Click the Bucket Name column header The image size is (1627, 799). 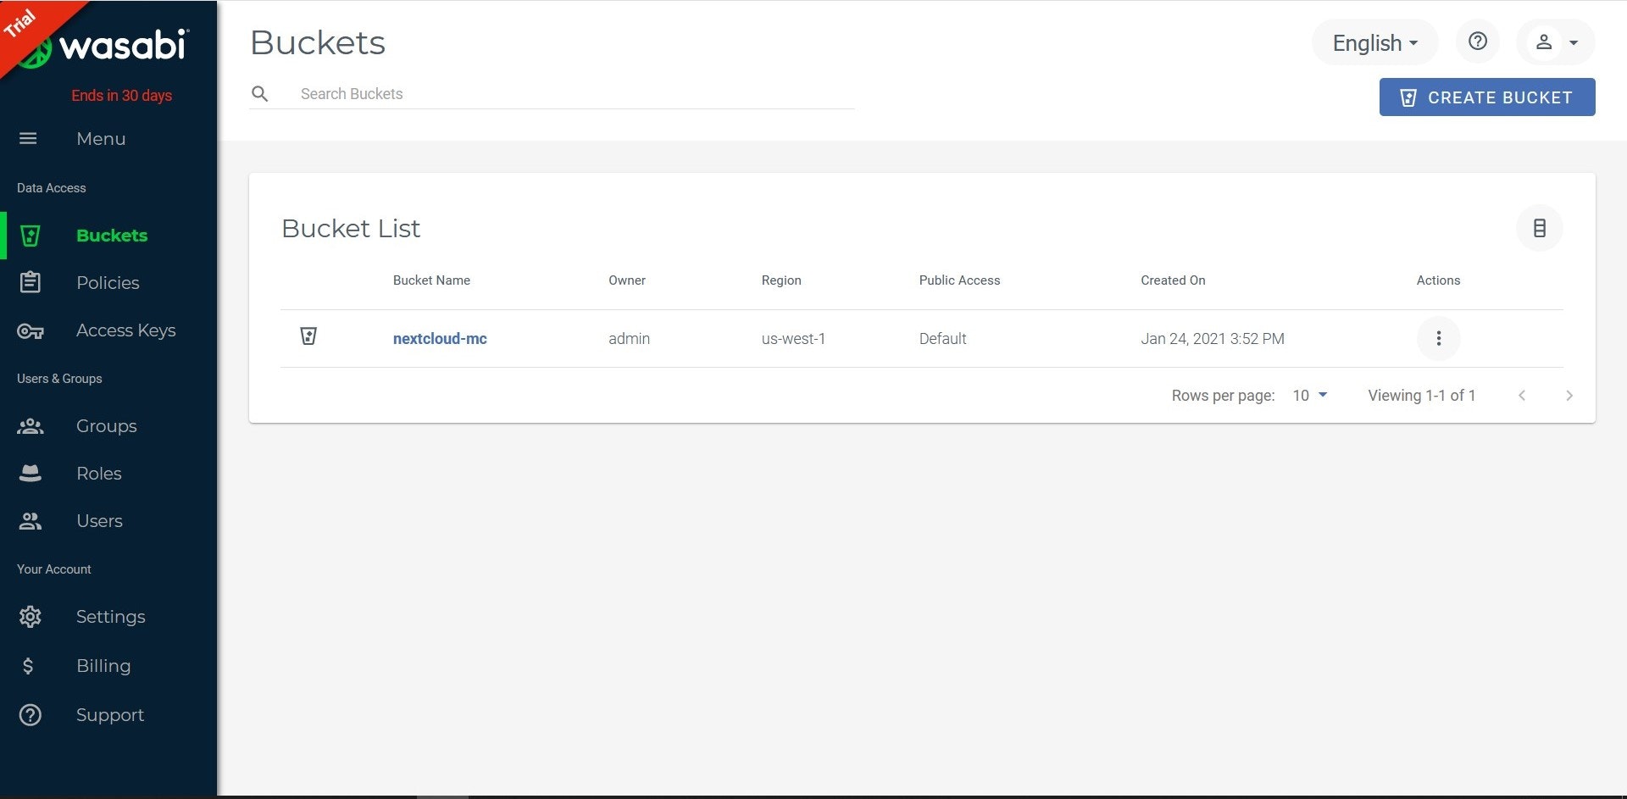pos(431,280)
